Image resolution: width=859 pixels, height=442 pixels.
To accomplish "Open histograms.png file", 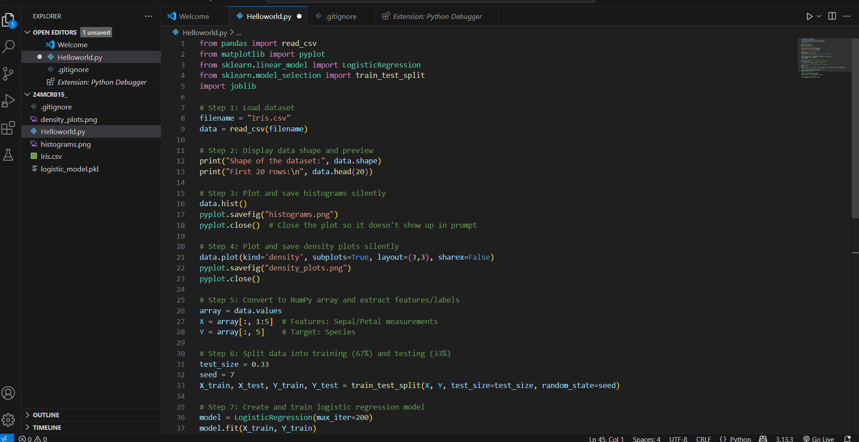I will pyautogui.click(x=91, y=144).
